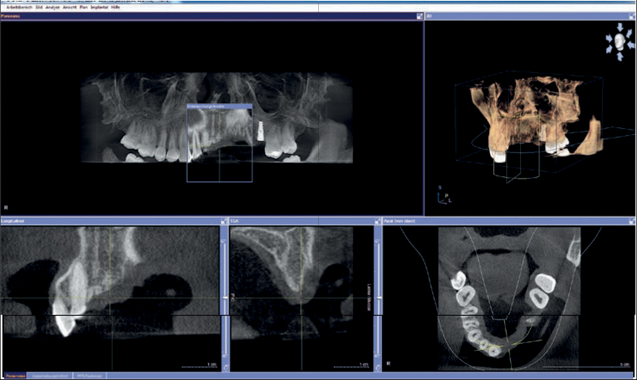
Task: Maximize the Panorama view pane
Action: (x=420, y=16)
